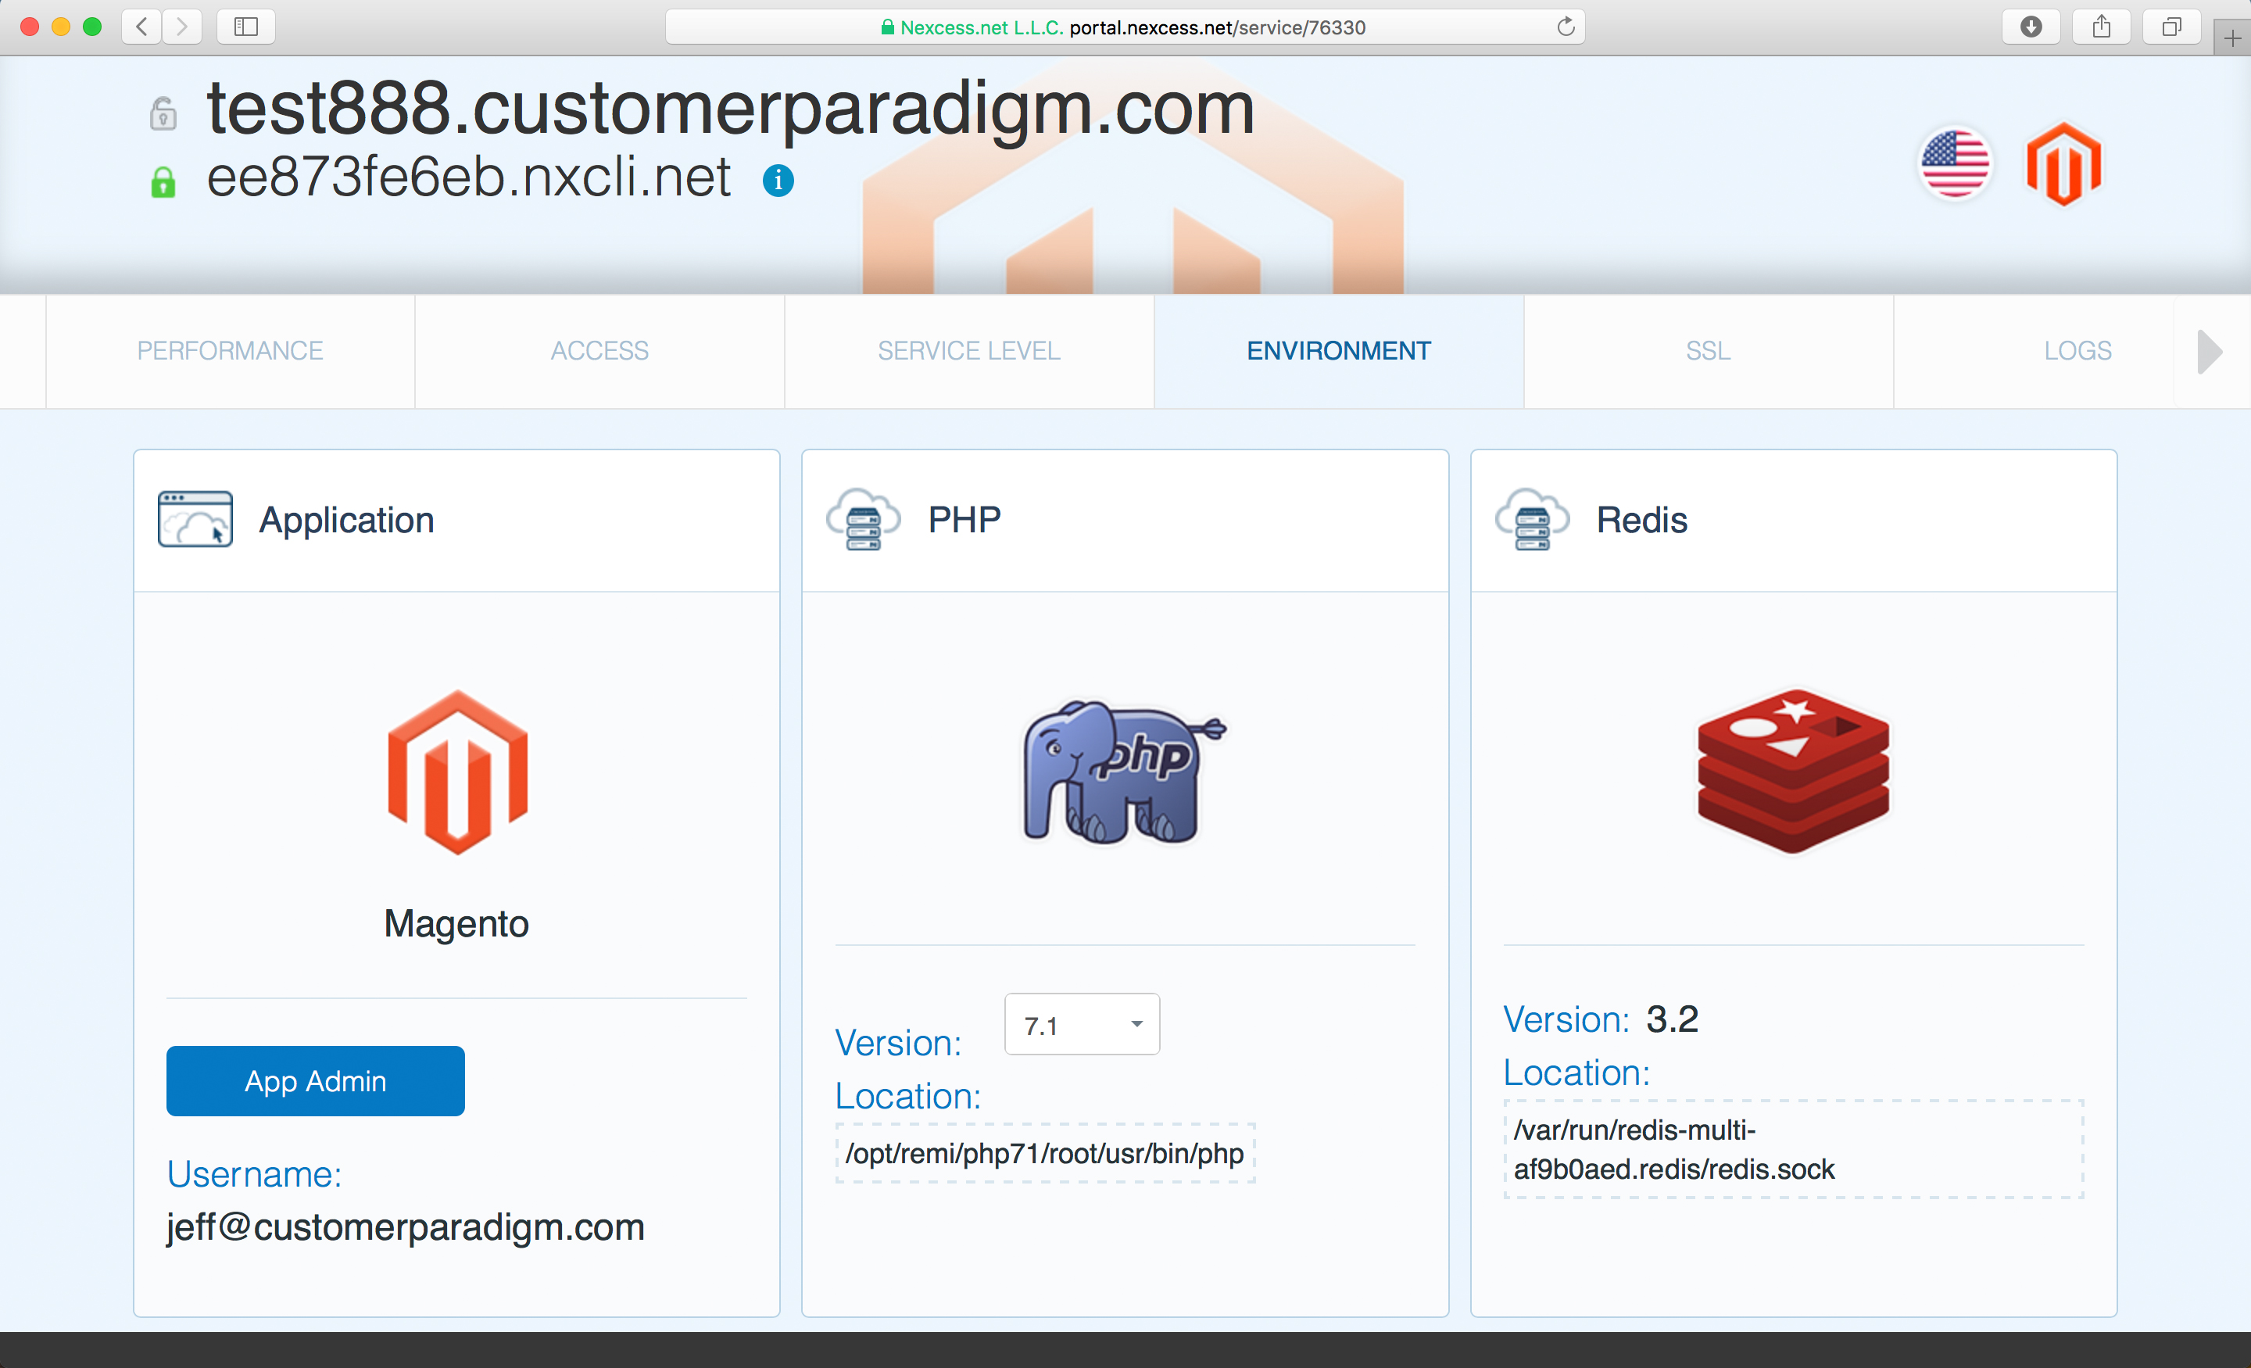Viewport: 2251px width, 1368px height.
Task: Add a new Safari tab
Action: (x=2231, y=38)
